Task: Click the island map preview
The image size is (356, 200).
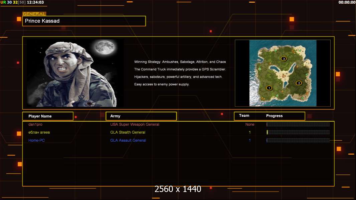Action: 283,73
